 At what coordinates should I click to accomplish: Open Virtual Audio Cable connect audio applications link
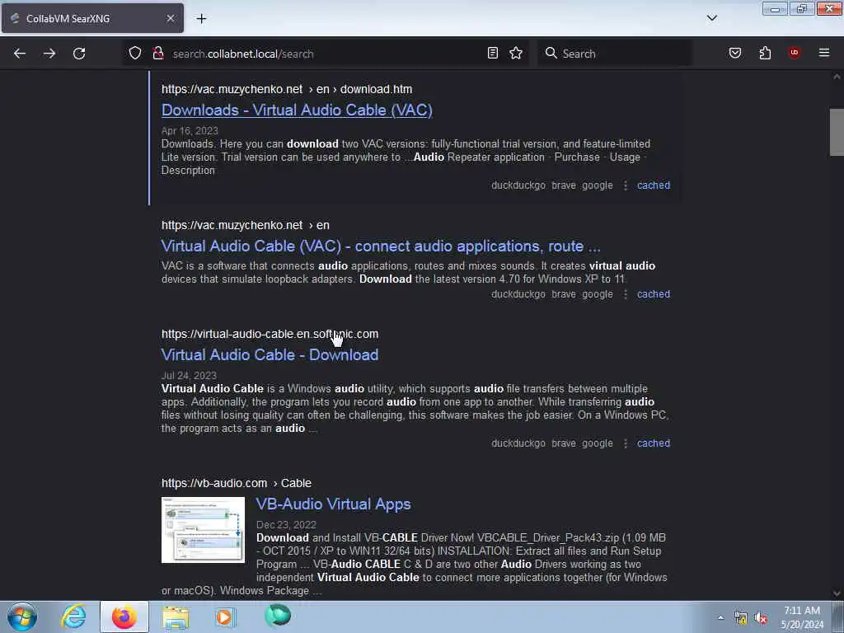tap(381, 246)
